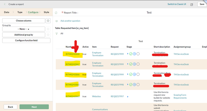This screenshot has height=111, width=207.
Task: Click blue arrow stage icon for RITM0242866
Action: pyautogui.click(x=134, y=74)
